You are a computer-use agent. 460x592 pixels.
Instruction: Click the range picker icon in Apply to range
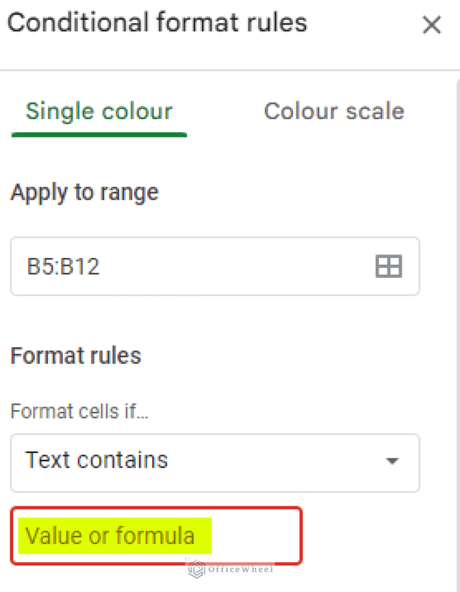tap(388, 266)
